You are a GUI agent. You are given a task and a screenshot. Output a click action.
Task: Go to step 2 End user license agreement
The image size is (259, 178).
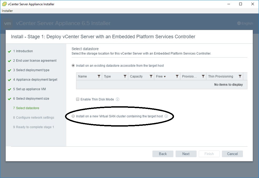coord(35,61)
